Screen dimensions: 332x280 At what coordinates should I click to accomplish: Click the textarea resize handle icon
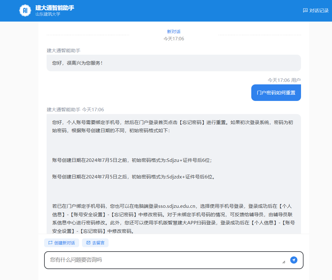click(284, 262)
